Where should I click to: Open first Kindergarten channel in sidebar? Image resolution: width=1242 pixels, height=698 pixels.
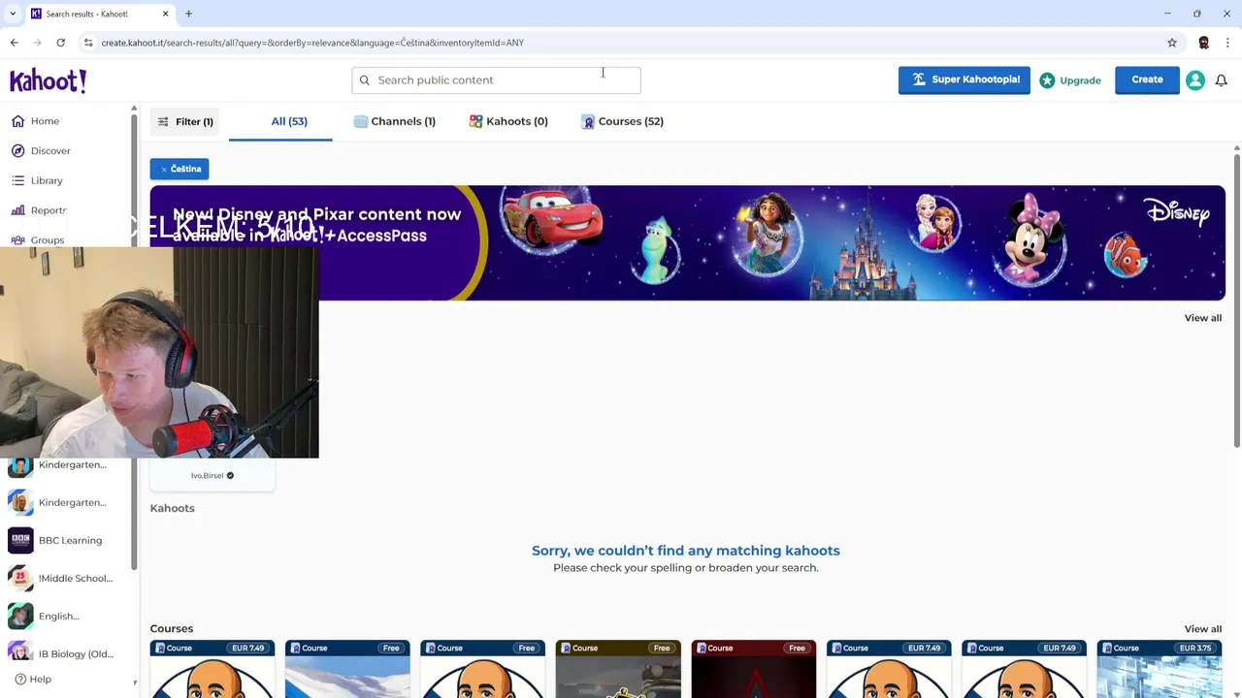[x=58, y=465]
